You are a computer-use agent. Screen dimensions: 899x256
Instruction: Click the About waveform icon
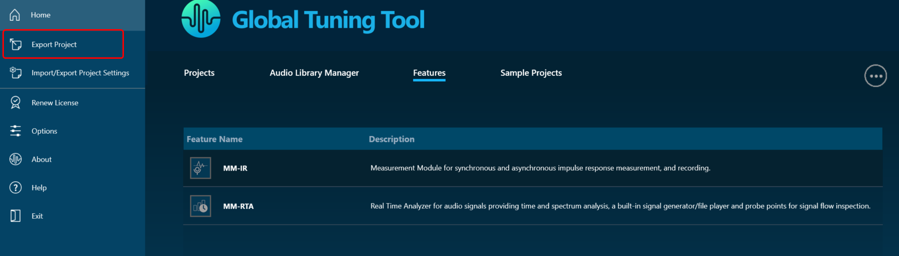[16, 159]
